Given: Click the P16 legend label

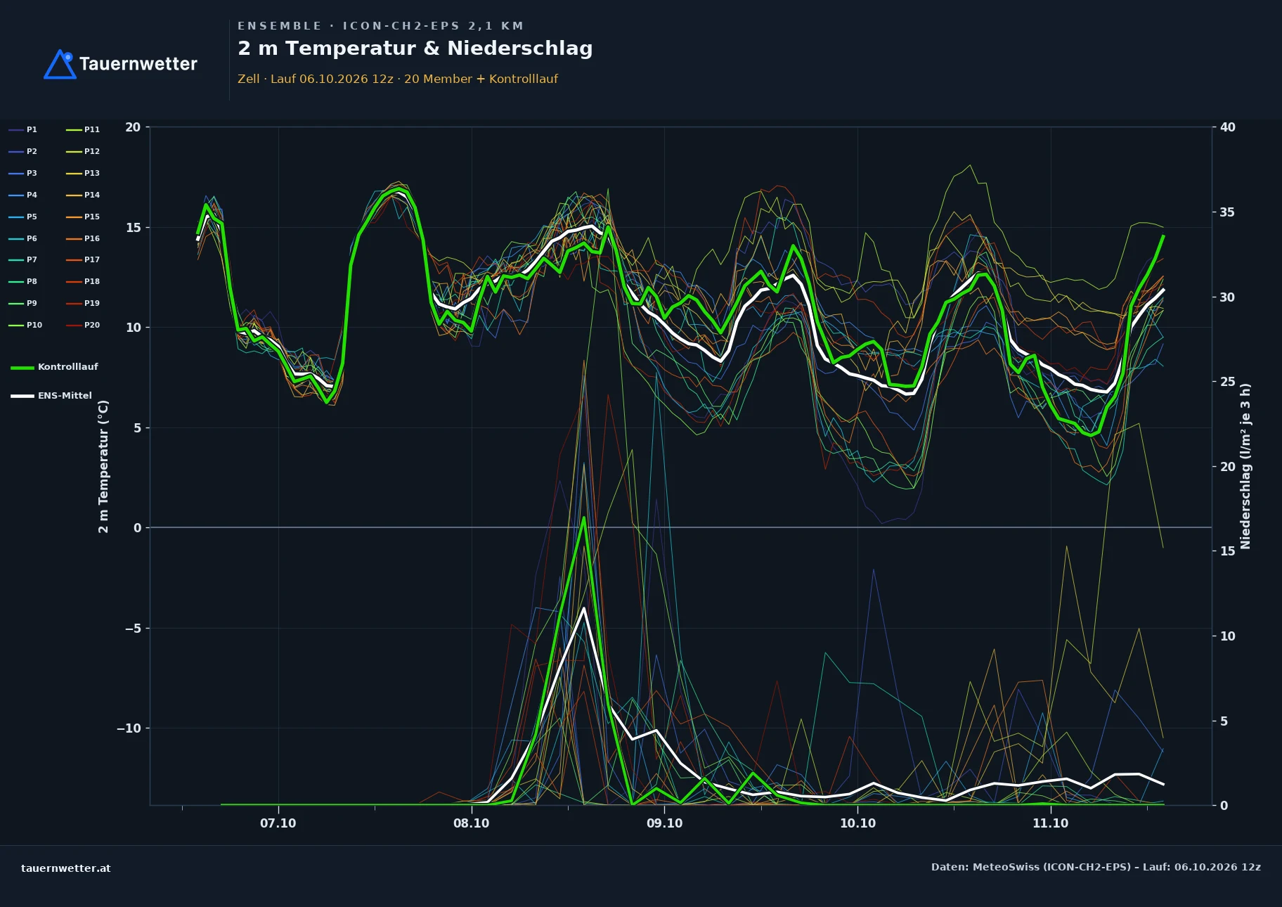Looking at the screenshot, I should [x=92, y=239].
